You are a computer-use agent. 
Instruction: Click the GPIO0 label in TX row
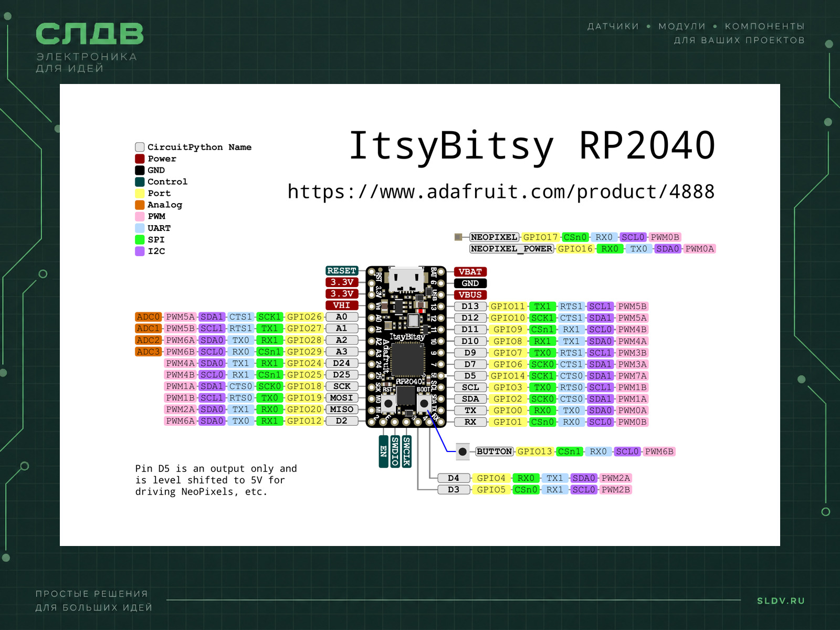pos(508,411)
